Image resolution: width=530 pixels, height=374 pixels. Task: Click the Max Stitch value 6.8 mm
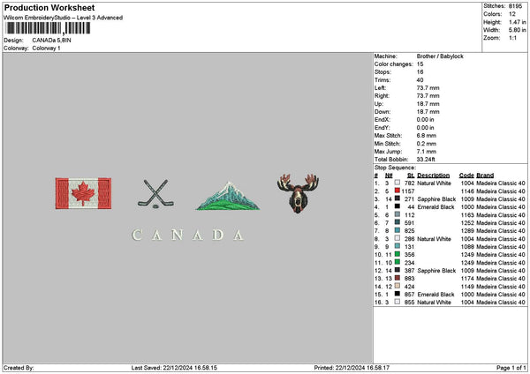point(427,135)
